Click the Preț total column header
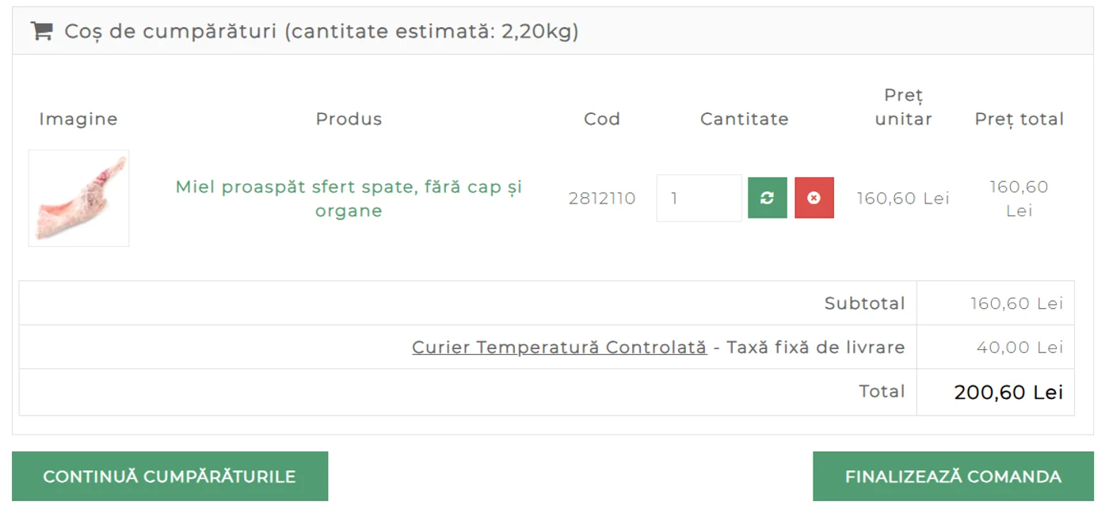The height and width of the screenshot is (517, 1109). [1019, 119]
